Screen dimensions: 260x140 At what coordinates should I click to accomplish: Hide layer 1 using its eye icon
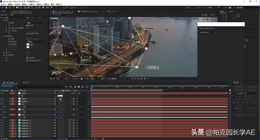coord(1,93)
